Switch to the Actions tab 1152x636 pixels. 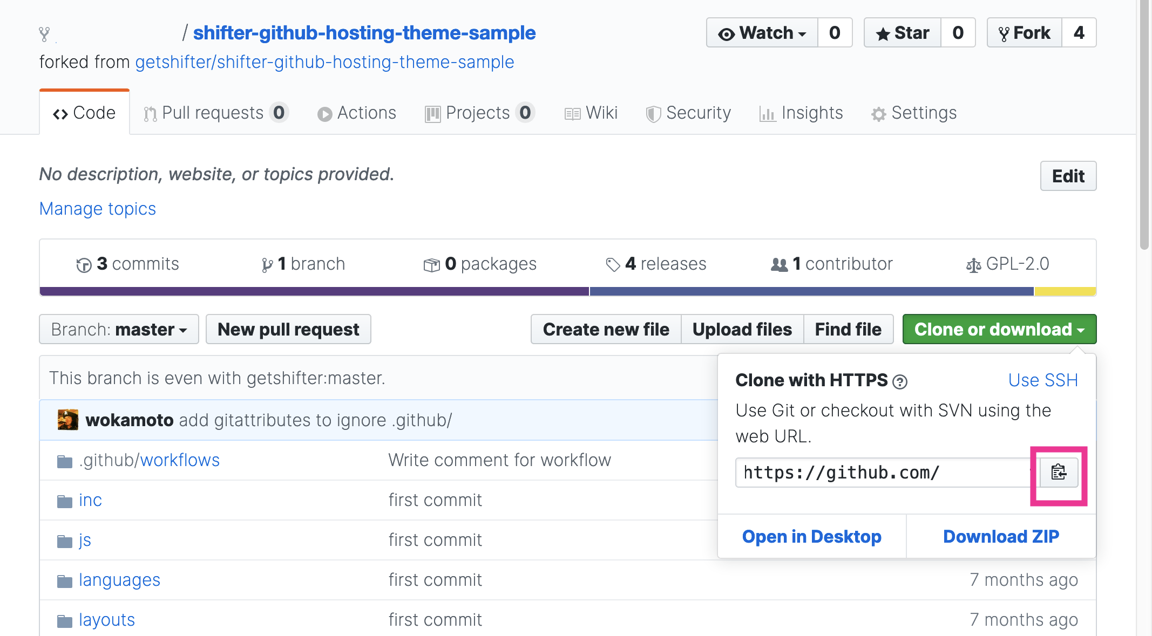point(357,113)
